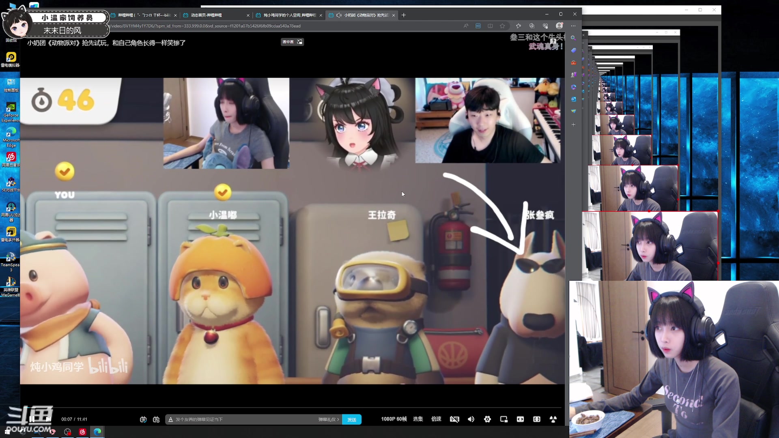Viewport: 779px width, 438px height.
Task: Enter fullscreen video mode
Action: [x=553, y=419]
